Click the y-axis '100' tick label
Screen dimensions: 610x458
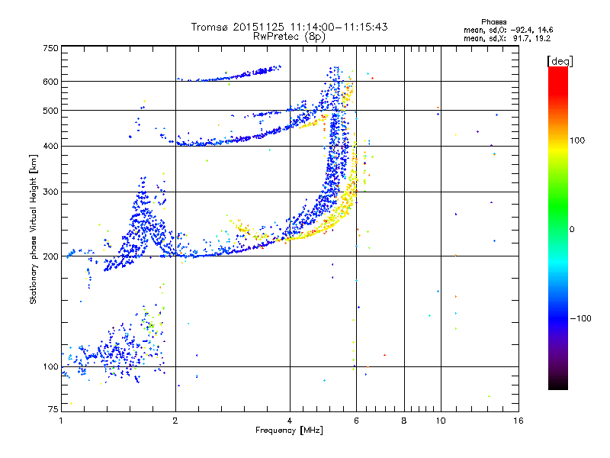[50, 366]
